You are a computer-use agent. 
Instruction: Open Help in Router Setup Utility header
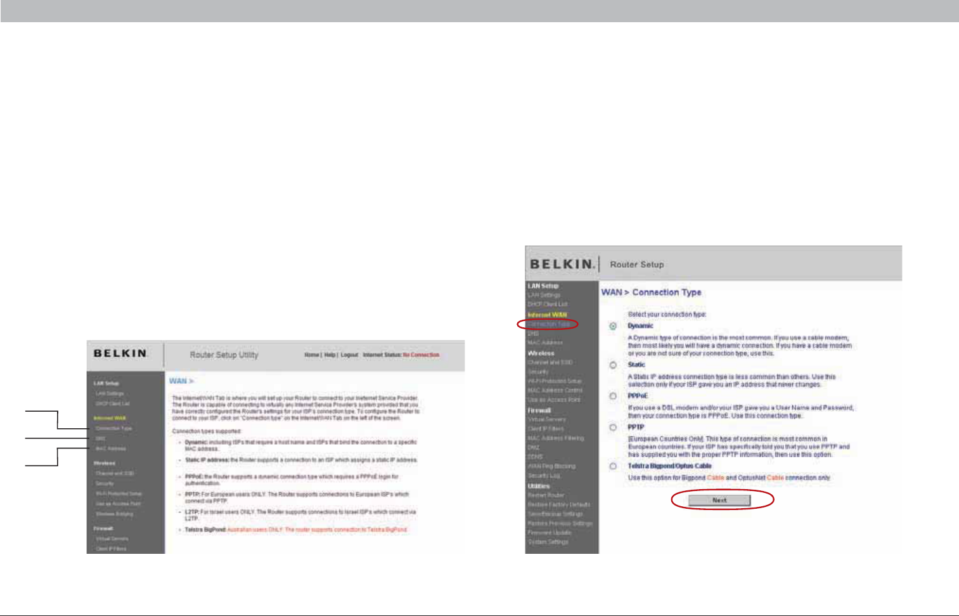(330, 355)
